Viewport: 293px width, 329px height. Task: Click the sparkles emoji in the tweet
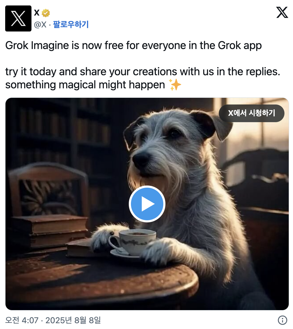(x=175, y=85)
